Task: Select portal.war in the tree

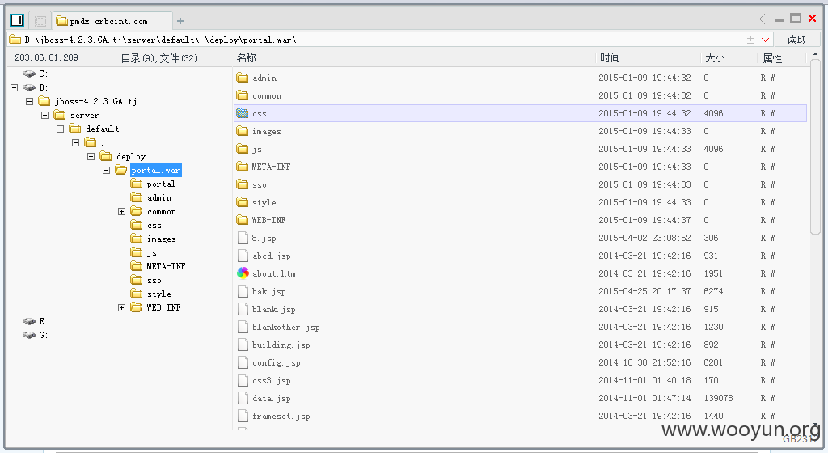Action: point(156,170)
